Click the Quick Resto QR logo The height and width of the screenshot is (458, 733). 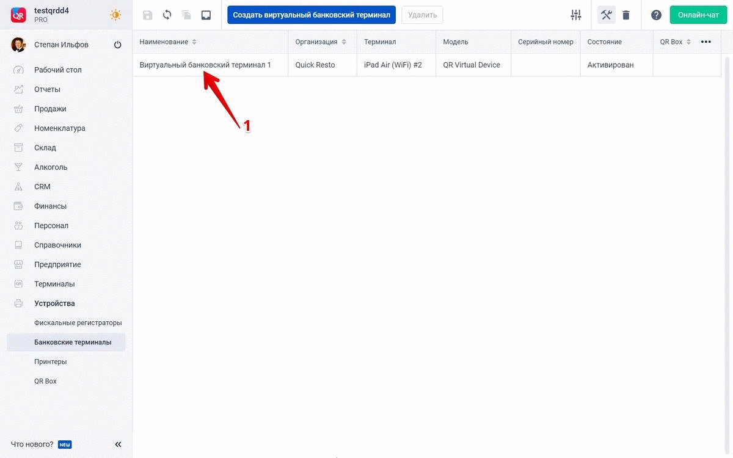tap(18, 15)
